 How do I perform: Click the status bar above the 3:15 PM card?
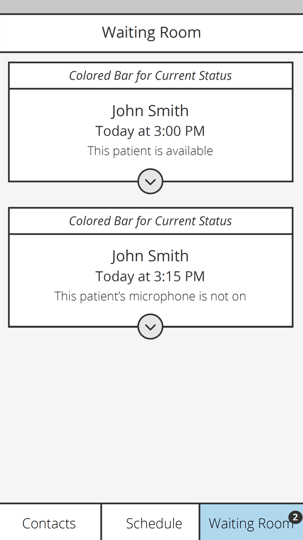click(150, 221)
